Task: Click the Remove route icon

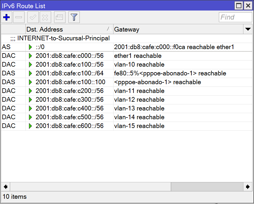Action: pos(18,17)
